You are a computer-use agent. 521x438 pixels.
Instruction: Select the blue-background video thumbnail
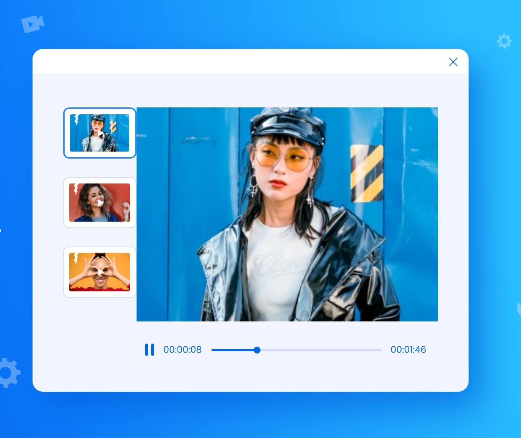pos(99,133)
